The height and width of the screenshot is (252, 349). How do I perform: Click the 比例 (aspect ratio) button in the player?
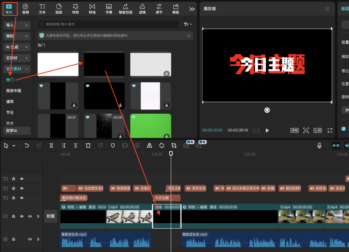tap(317, 130)
